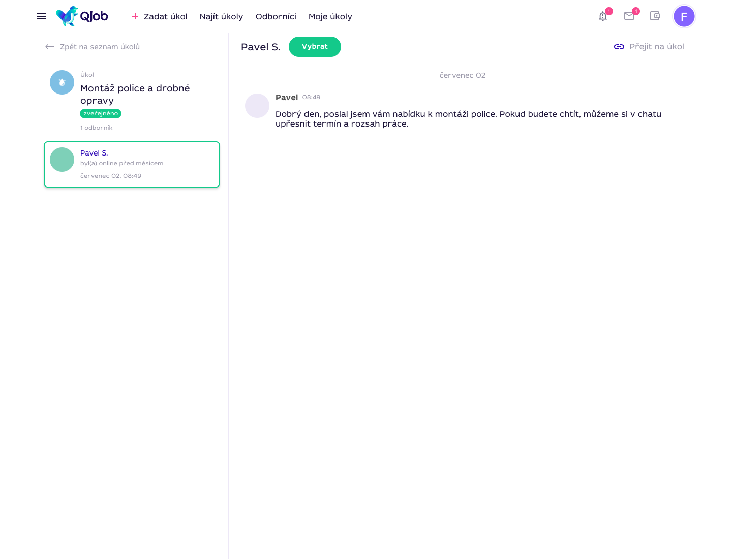
Task: Go to home via Qjob logo
Action: pos(82,16)
